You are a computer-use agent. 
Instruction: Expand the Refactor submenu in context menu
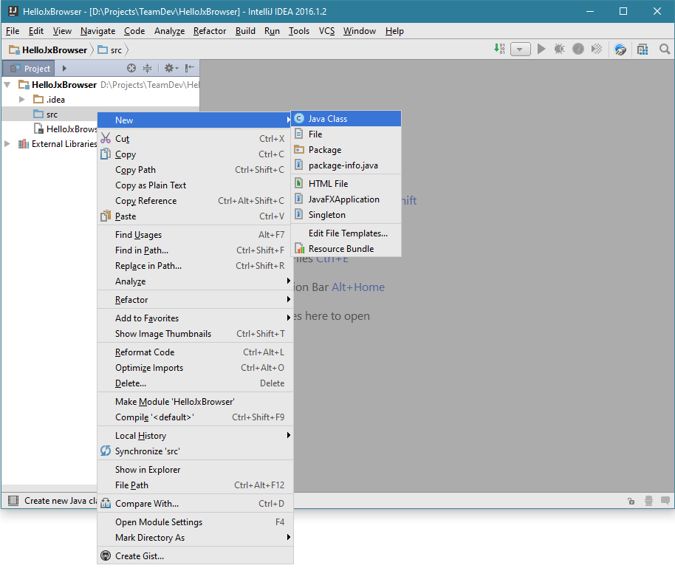289,299
